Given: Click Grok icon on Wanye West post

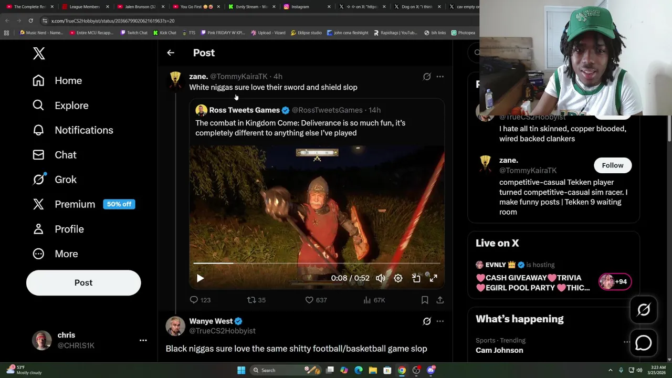Looking at the screenshot, I should pyautogui.click(x=427, y=321).
